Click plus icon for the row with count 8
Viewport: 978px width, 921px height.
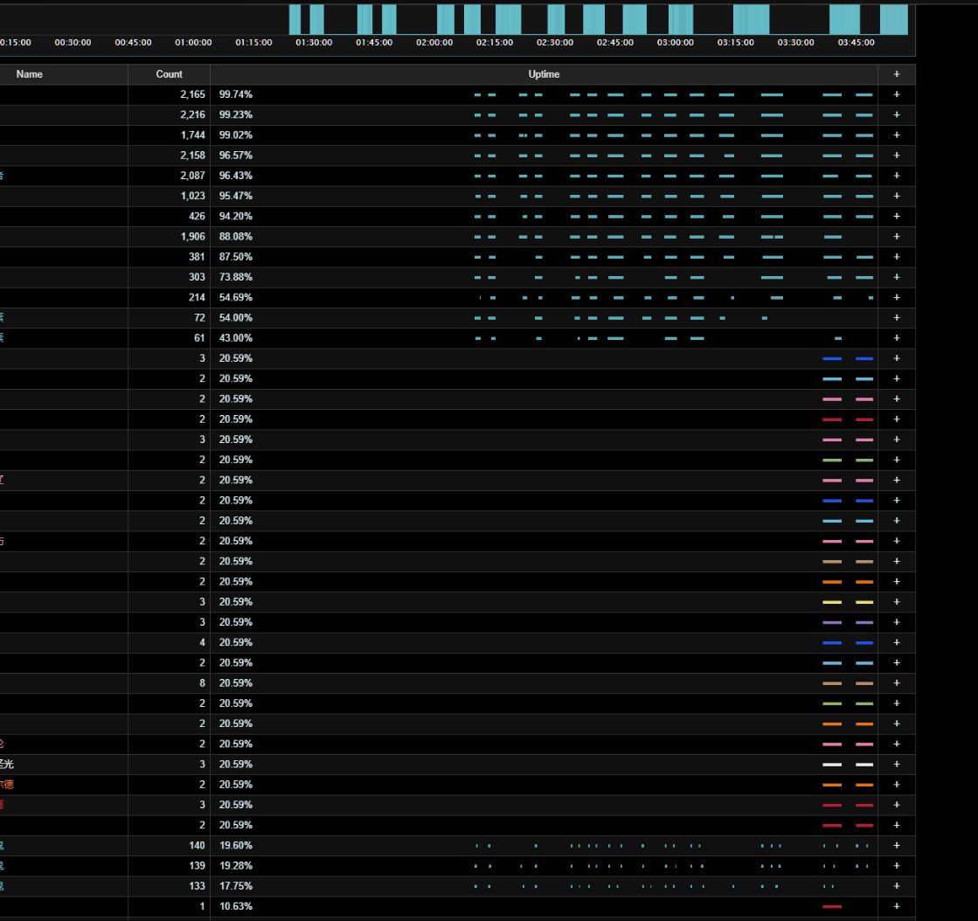coord(897,683)
